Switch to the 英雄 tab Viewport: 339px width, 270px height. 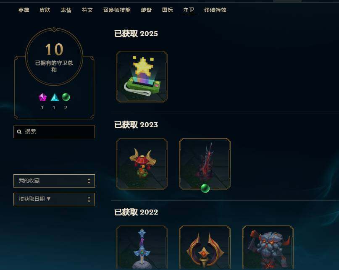pyautogui.click(x=24, y=10)
